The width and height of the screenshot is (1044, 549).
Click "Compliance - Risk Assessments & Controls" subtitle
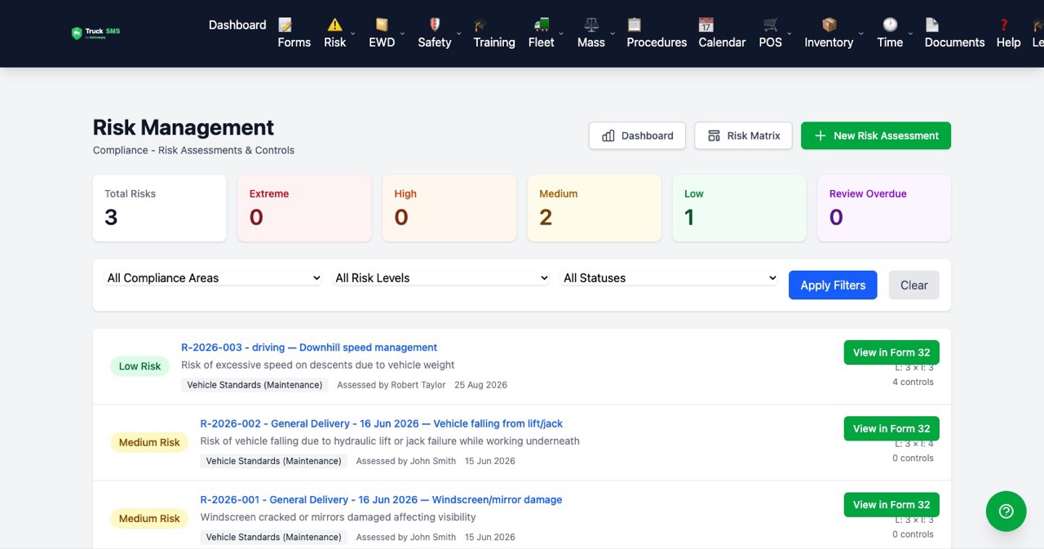coord(193,150)
